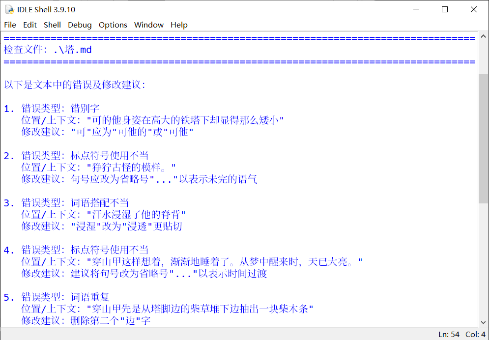489x340 pixels.
Task: Click the item 2 line '2. 错误类型: 标点符号使用不当'
Action: click(x=76, y=156)
